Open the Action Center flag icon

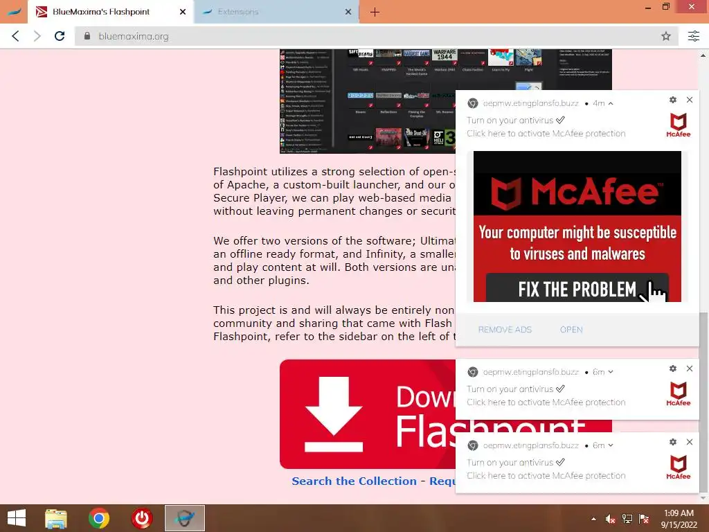pos(644,519)
